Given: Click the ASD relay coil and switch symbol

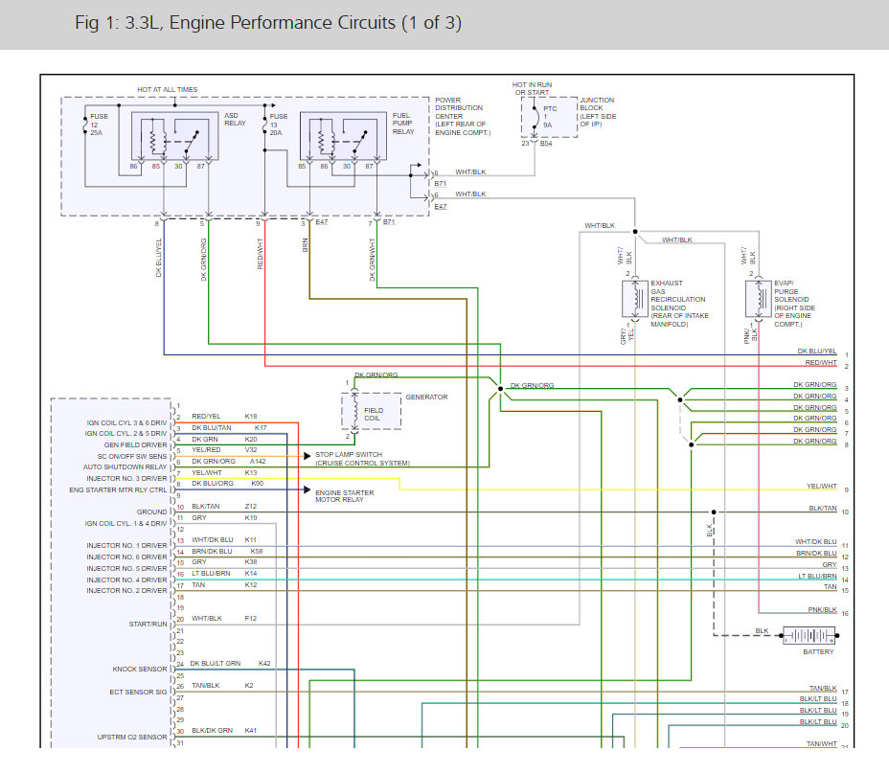Looking at the screenshot, I should coord(174,136).
